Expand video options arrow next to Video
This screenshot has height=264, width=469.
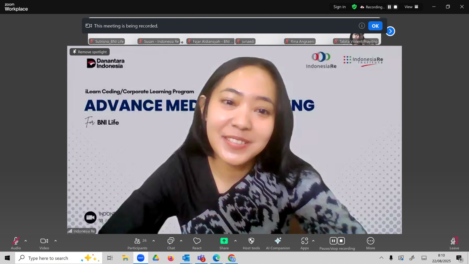click(x=56, y=241)
